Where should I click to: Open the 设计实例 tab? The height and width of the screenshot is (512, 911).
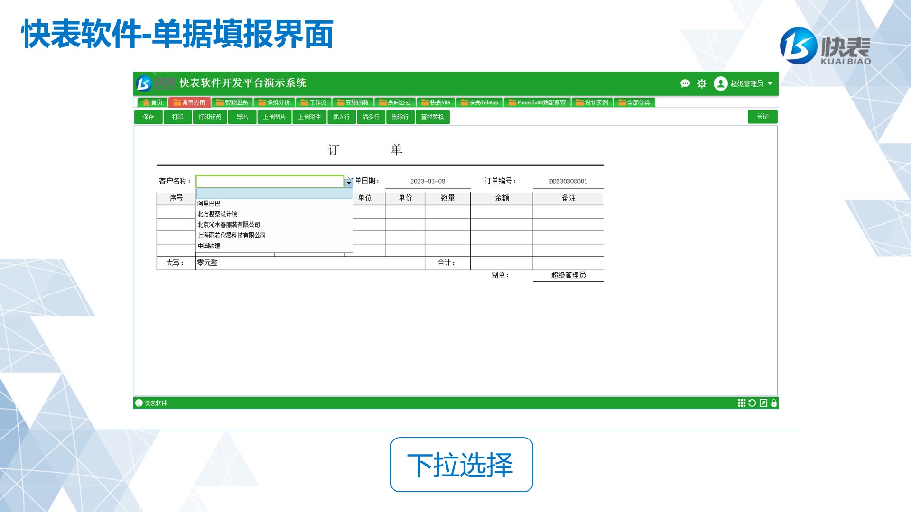(592, 102)
